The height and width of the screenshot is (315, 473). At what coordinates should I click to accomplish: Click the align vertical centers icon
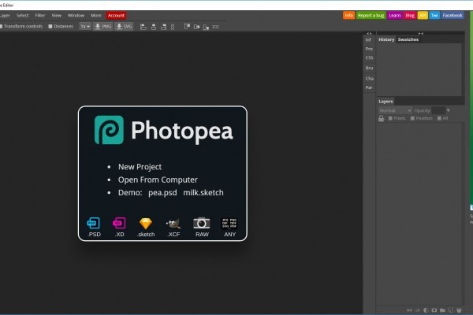pos(196,27)
